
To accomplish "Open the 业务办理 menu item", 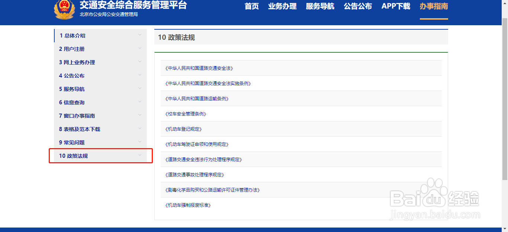I will tap(282, 6).
